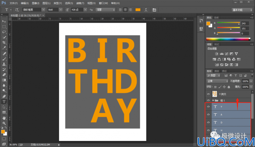The height and width of the screenshot is (147, 255).
Task: Add a Color Balance adjustment
Action: pyautogui.click(x=219, y=59)
